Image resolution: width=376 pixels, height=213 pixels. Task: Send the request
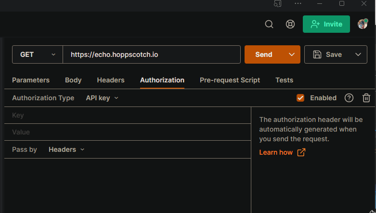264,54
